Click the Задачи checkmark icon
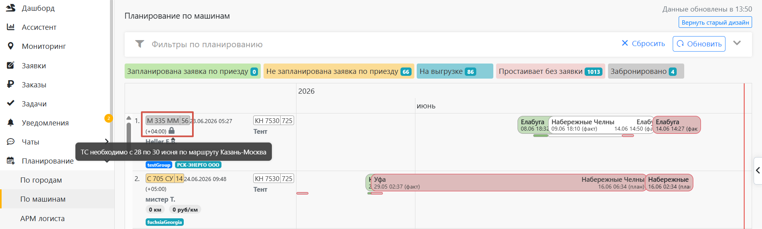This screenshot has width=762, height=229. (x=11, y=103)
